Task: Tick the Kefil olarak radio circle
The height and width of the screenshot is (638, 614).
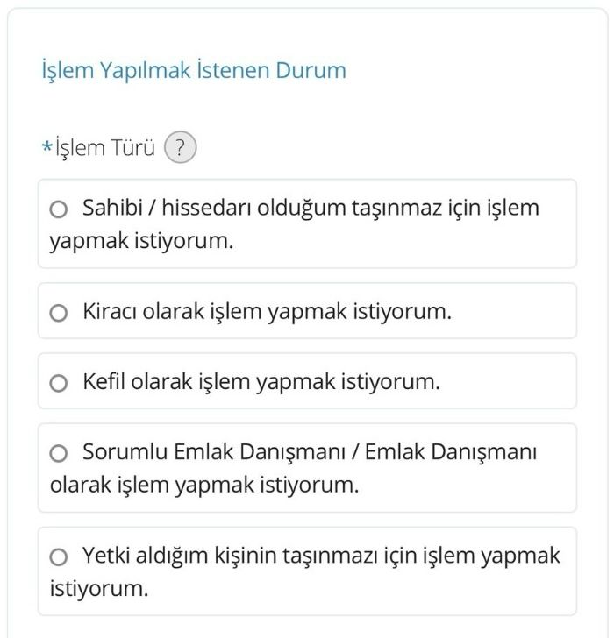Action: [x=59, y=383]
